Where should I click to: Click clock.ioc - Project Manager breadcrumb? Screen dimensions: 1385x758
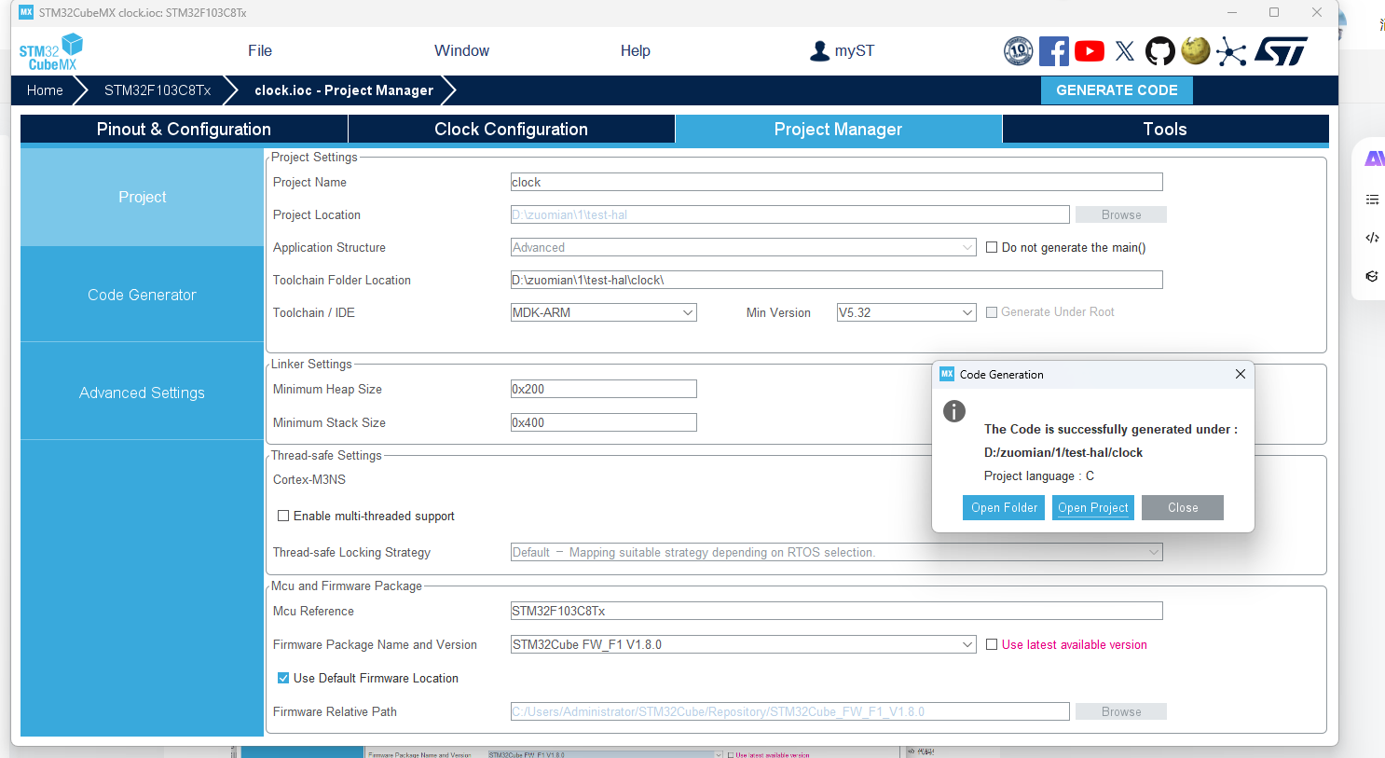(x=344, y=90)
